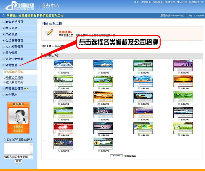Click the 提交修改 submit button
Screen dimensions: 205x171
pos(116,156)
